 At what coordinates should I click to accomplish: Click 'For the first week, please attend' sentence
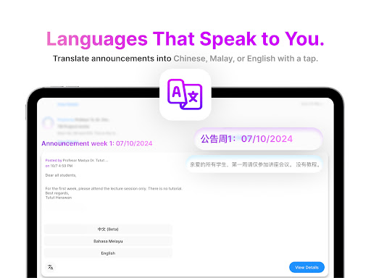tap(114, 188)
